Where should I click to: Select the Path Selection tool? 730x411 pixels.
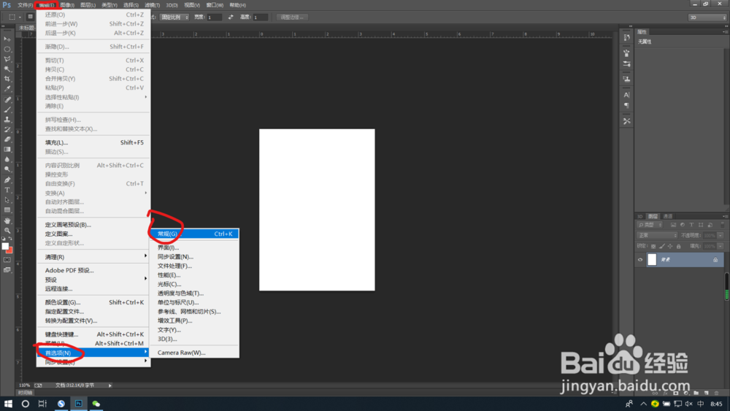click(7, 200)
